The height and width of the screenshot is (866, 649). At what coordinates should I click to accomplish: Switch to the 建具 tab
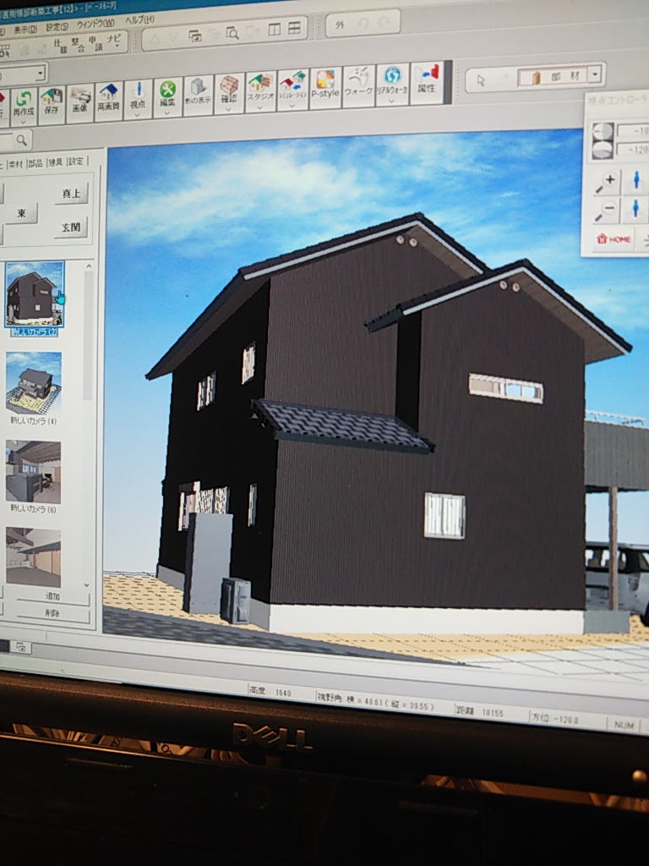[x=55, y=162]
